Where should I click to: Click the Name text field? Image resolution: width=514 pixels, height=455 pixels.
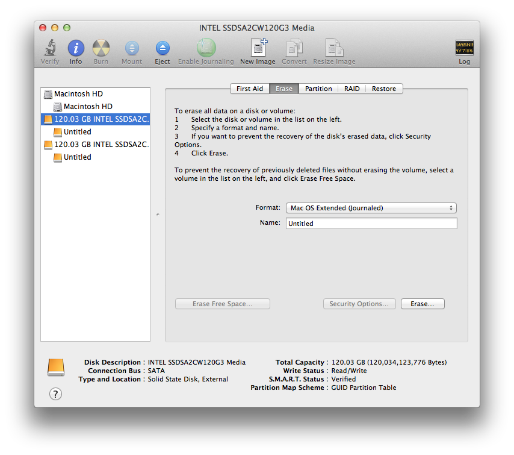click(371, 223)
